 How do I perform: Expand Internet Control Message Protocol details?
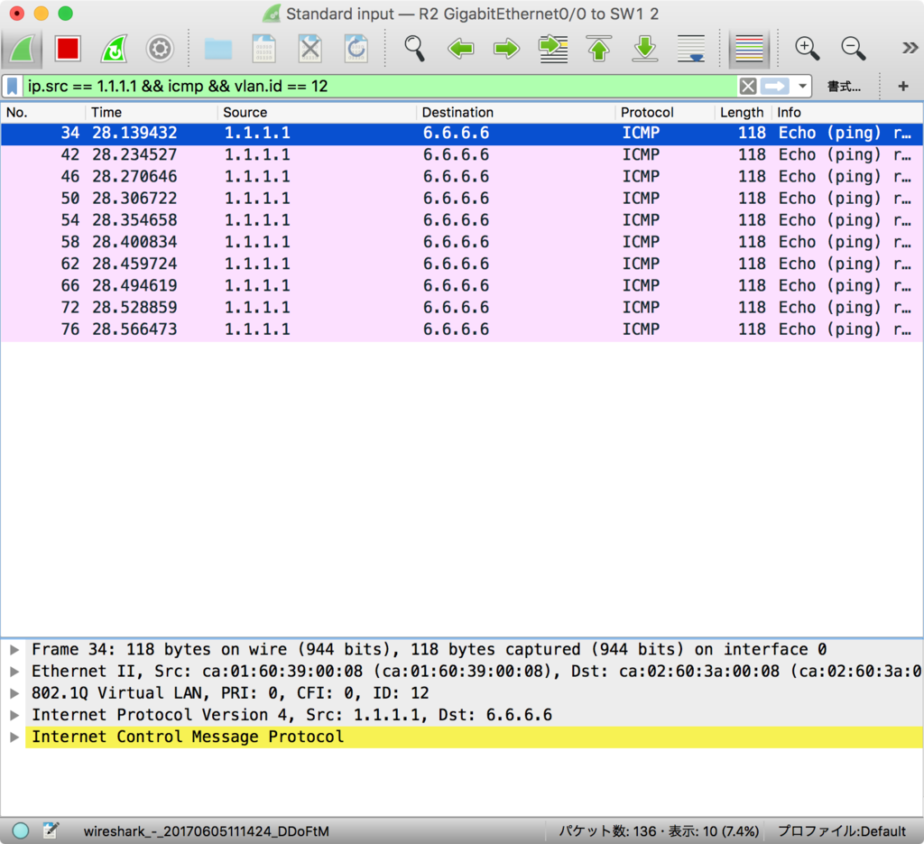[x=14, y=737]
